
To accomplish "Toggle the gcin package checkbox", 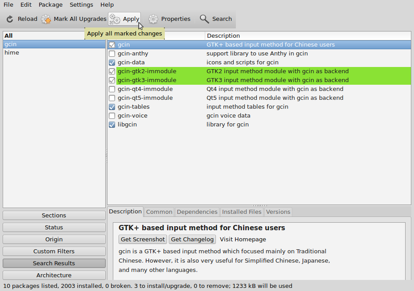I will [112, 45].
